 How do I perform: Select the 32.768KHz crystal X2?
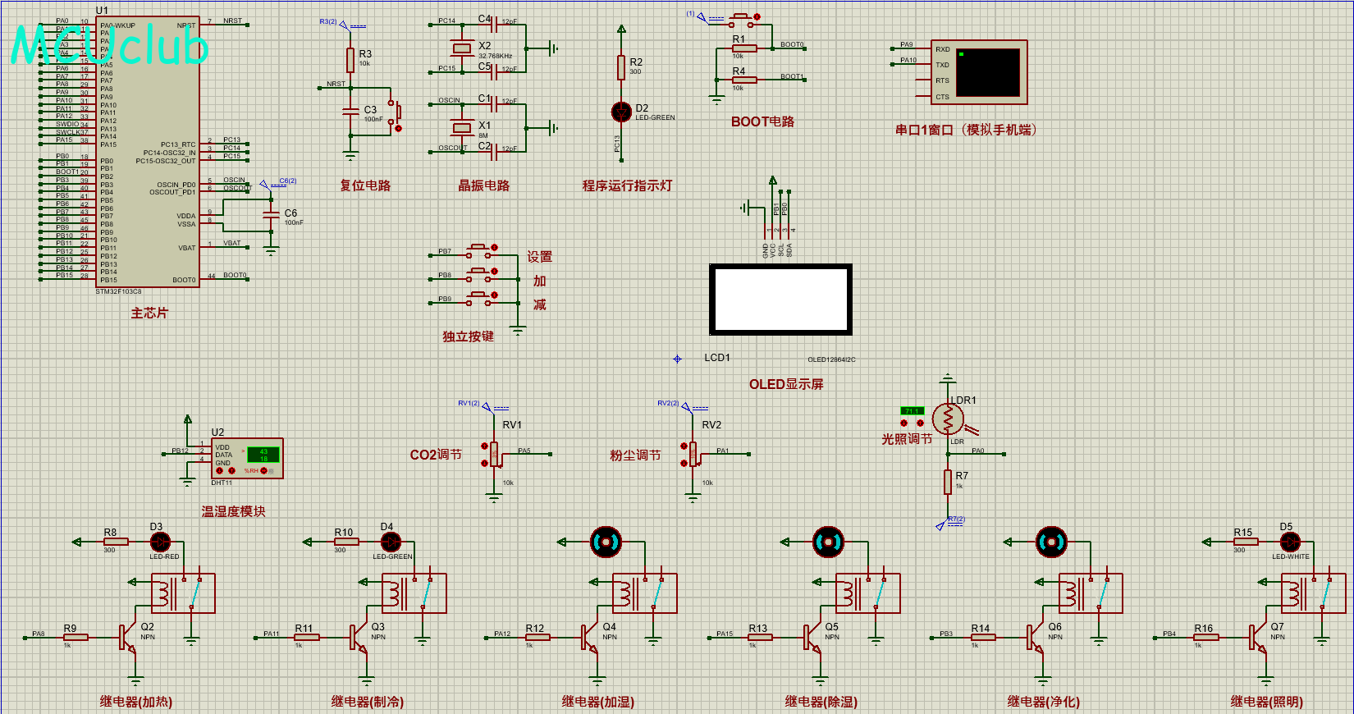pyautogui.click(x=462, y=48)
